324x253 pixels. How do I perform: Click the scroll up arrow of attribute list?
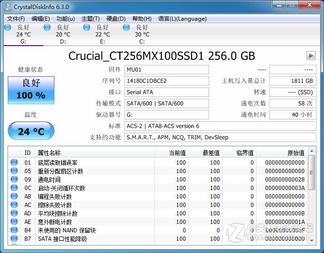tap(312, 151)
